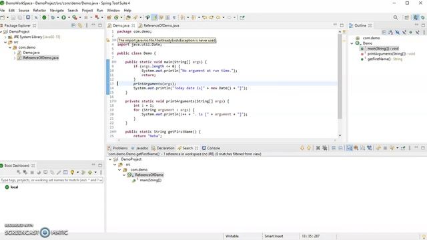This screenshot has width=427, height=240.
Task: Stop button in Boot Dashboard toolbar
Action: pos(32,172)
